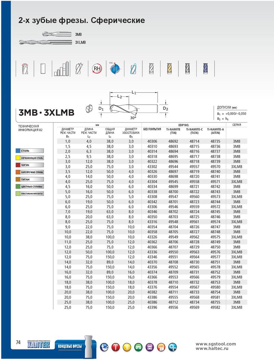Click the gold TiN-coated end mill icon
This screenshot has width=274, height=360.
tap(169, 68)
